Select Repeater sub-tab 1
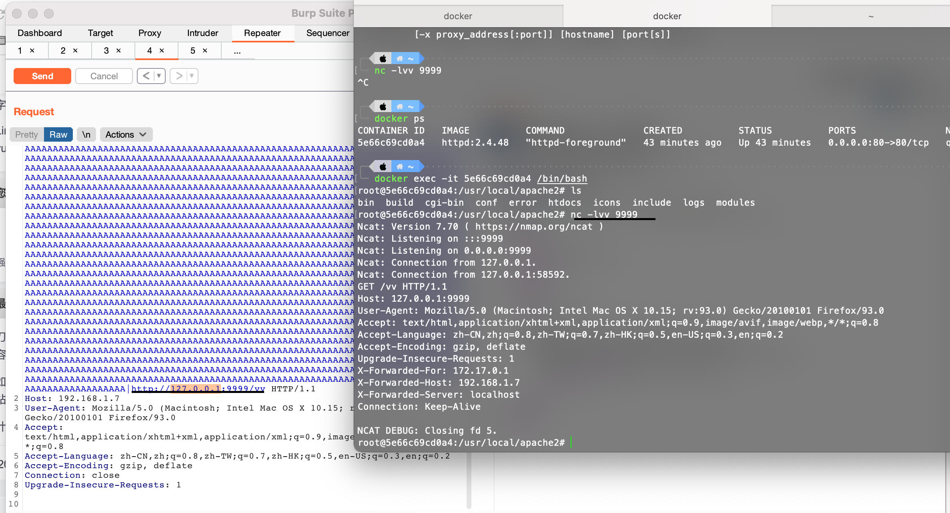950x513 pixels. tap(20, 51)
